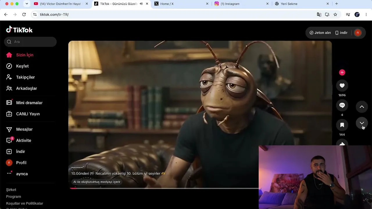
Task: Click İndir in the left sidebar
Action: (x=15, y=152)
